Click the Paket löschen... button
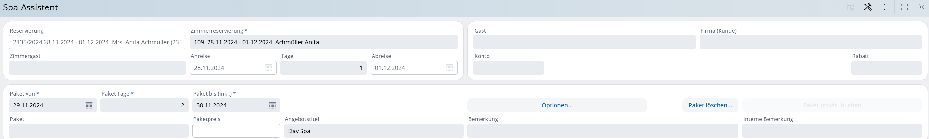 pos(710,105)
